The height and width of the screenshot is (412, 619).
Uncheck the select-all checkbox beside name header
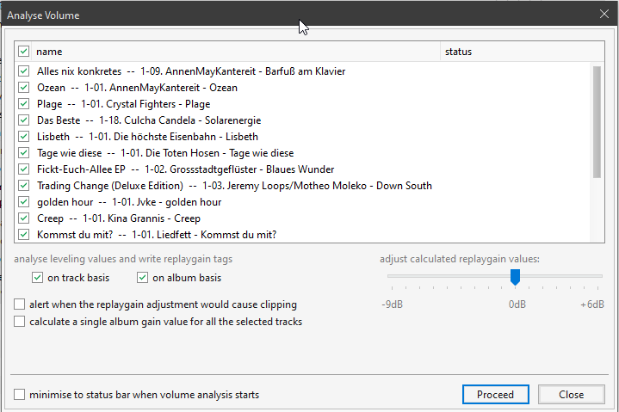[x=24, y=52]
